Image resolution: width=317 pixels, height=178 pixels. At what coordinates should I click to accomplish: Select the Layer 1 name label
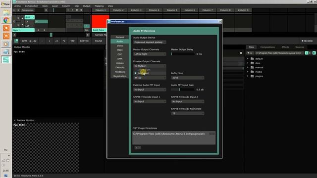pyautogui.click(x=23, y=30)
